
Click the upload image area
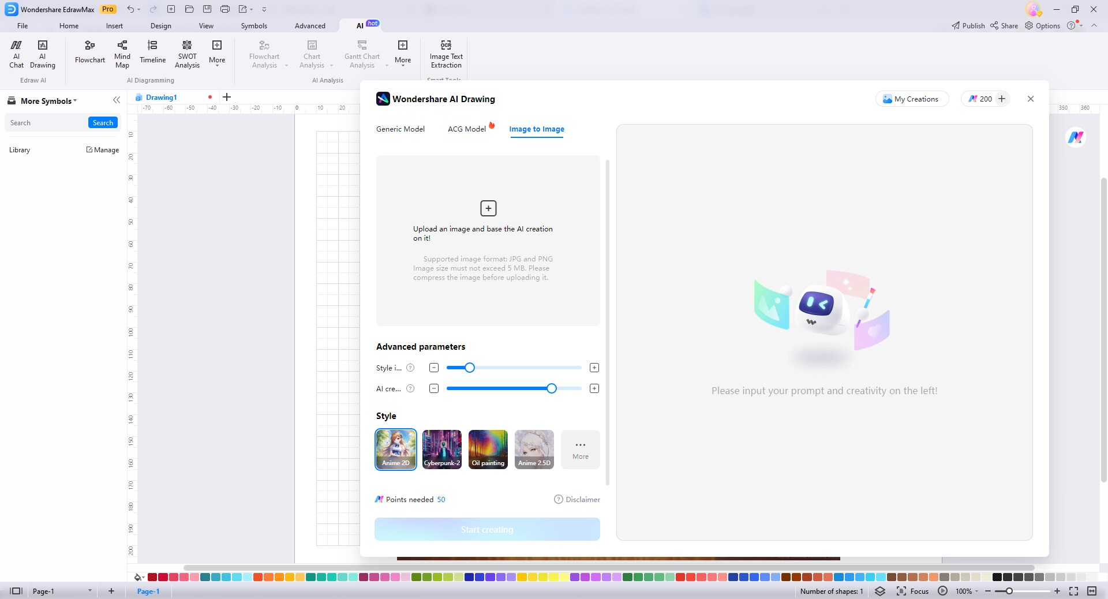click(488, 241)
